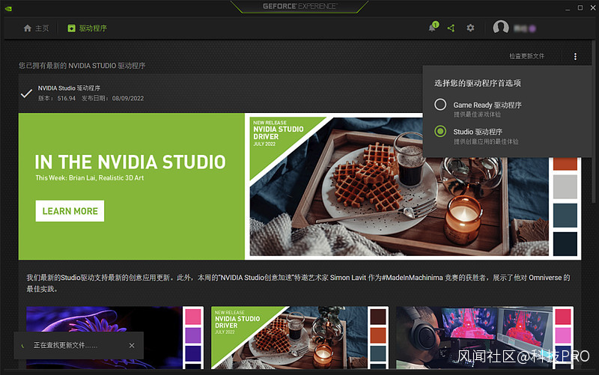Open the small NVIDIA Studio Driver waffle thumbnail

pyautogui.click(x=289, y=338)
